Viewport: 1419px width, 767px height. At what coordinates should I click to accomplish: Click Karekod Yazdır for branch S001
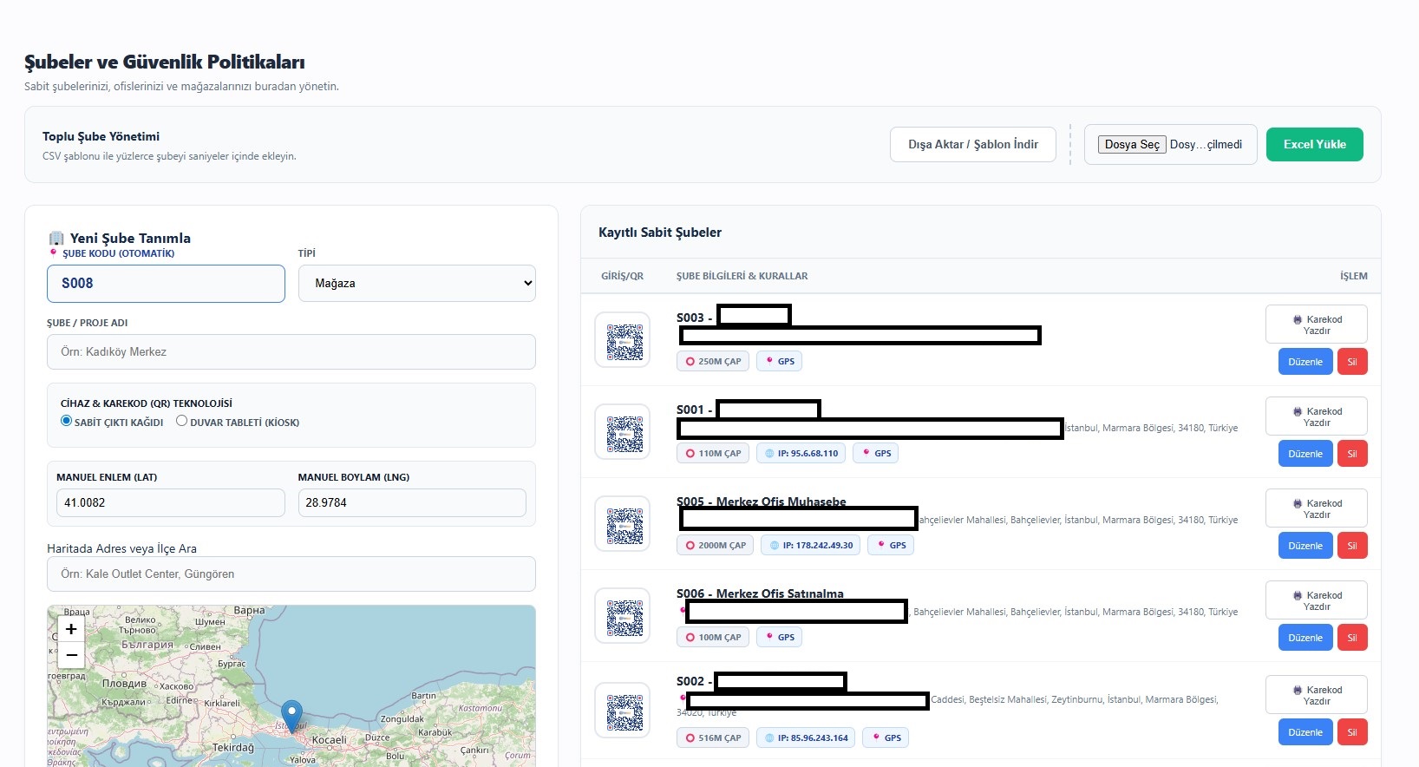[x=1317, y=416]
